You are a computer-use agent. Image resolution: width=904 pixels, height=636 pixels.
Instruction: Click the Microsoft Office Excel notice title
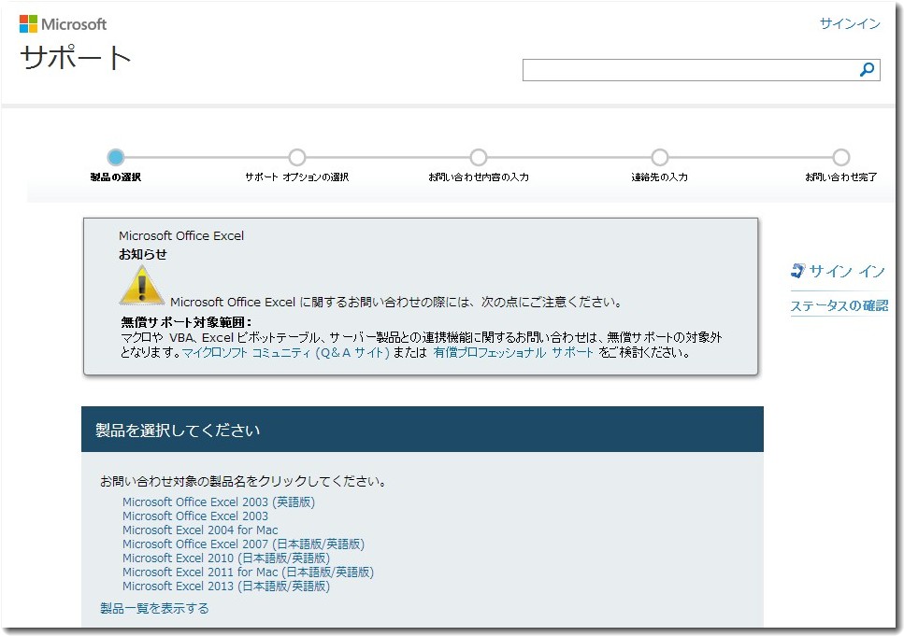tap(181, 235)
